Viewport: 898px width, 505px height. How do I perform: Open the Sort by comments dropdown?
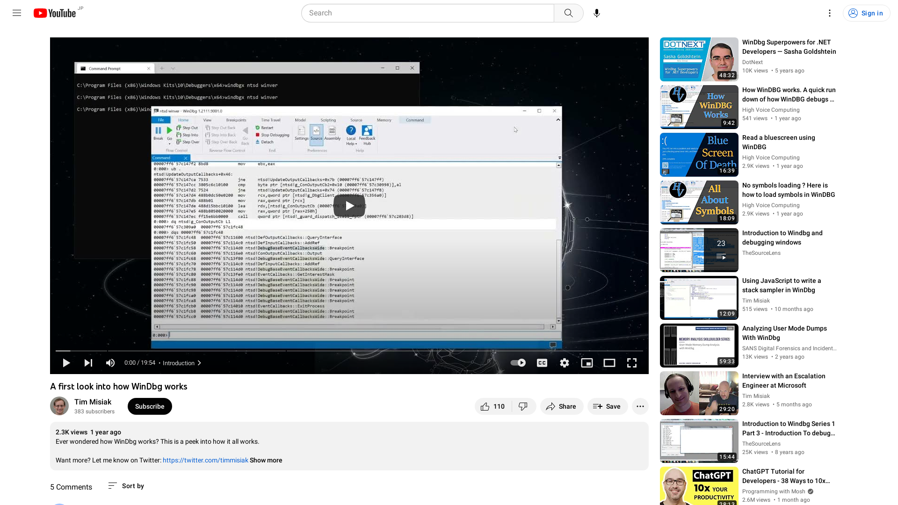coord(126,486)
